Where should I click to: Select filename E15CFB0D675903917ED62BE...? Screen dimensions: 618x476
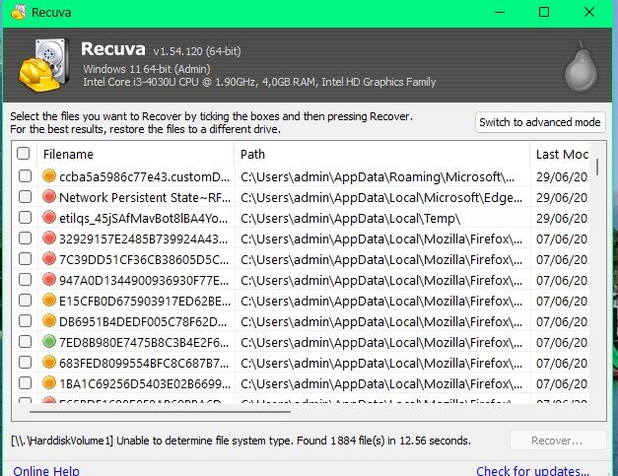point(145,301)
